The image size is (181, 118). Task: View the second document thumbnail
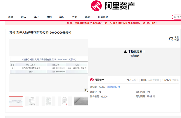click(x=32, y=101)
